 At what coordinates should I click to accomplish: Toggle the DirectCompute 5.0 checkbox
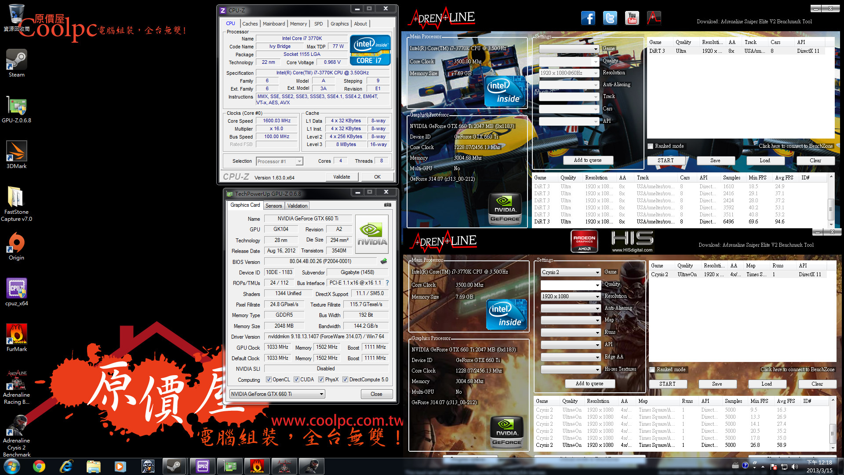click(345, 380)
